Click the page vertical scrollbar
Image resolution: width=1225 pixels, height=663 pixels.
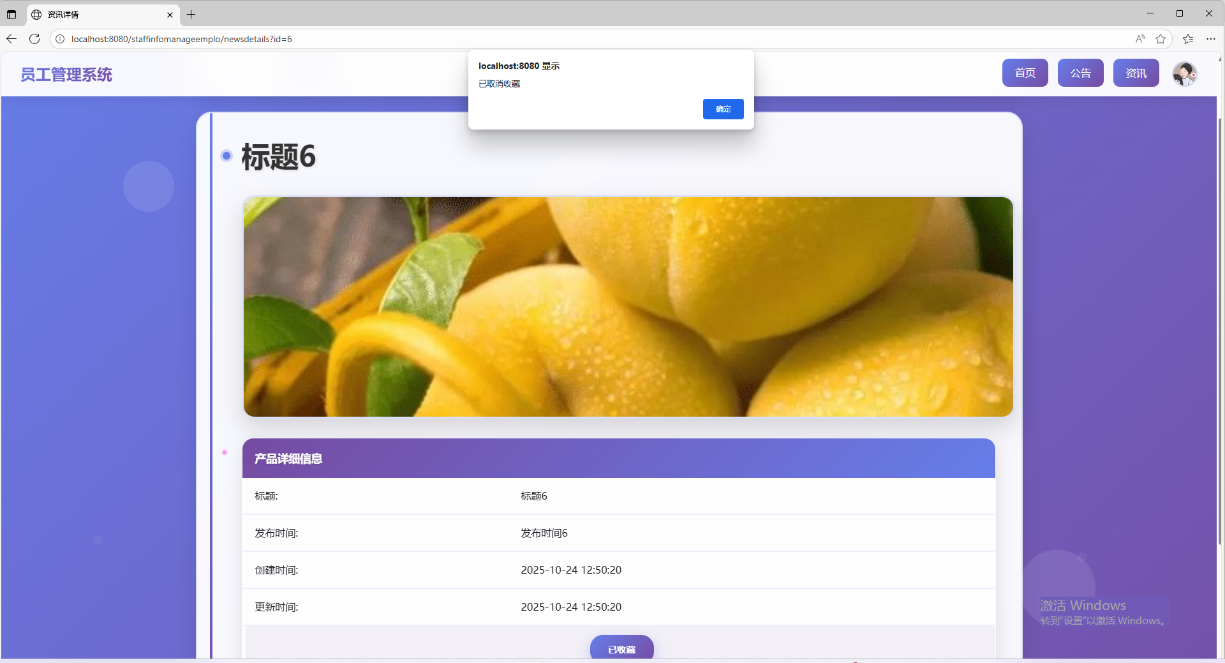pos(1220,332)
